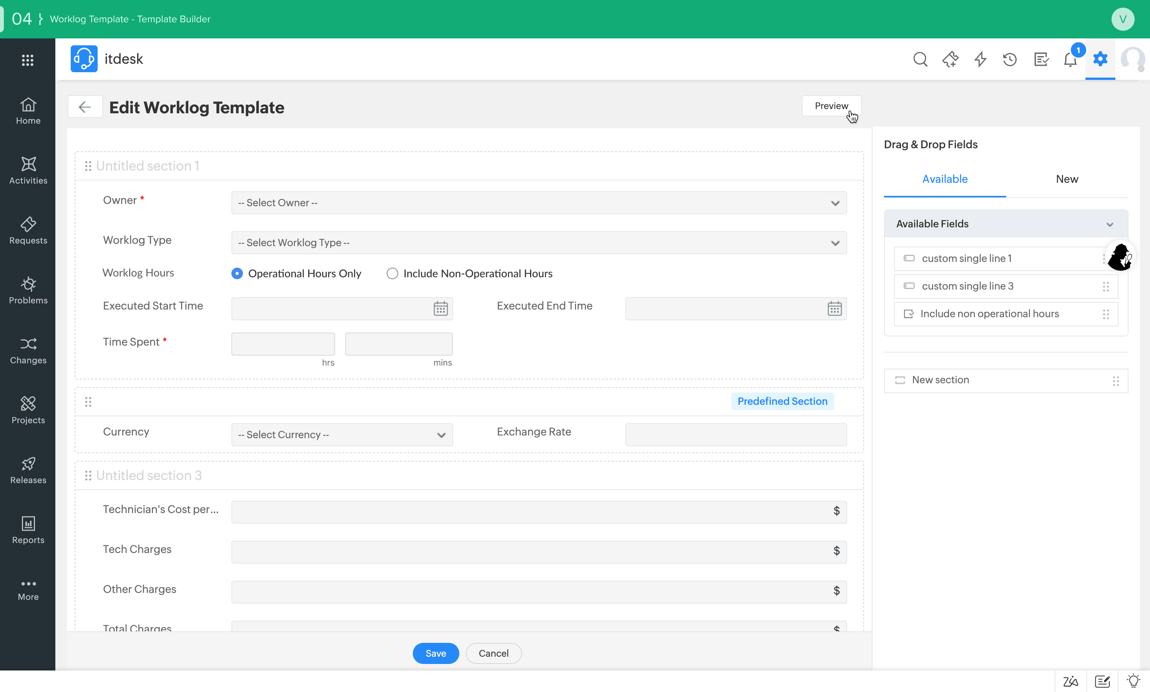Open Changes module
The height and width of the screenshot is (692, 1150).
pos(28,351)
